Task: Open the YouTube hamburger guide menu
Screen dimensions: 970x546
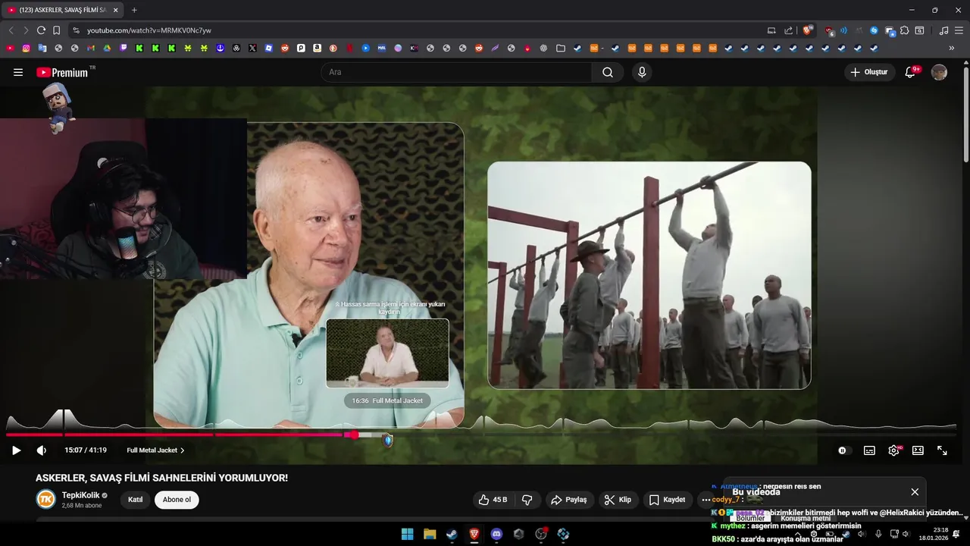Action: pyautogui.click(x=18, y=72)
